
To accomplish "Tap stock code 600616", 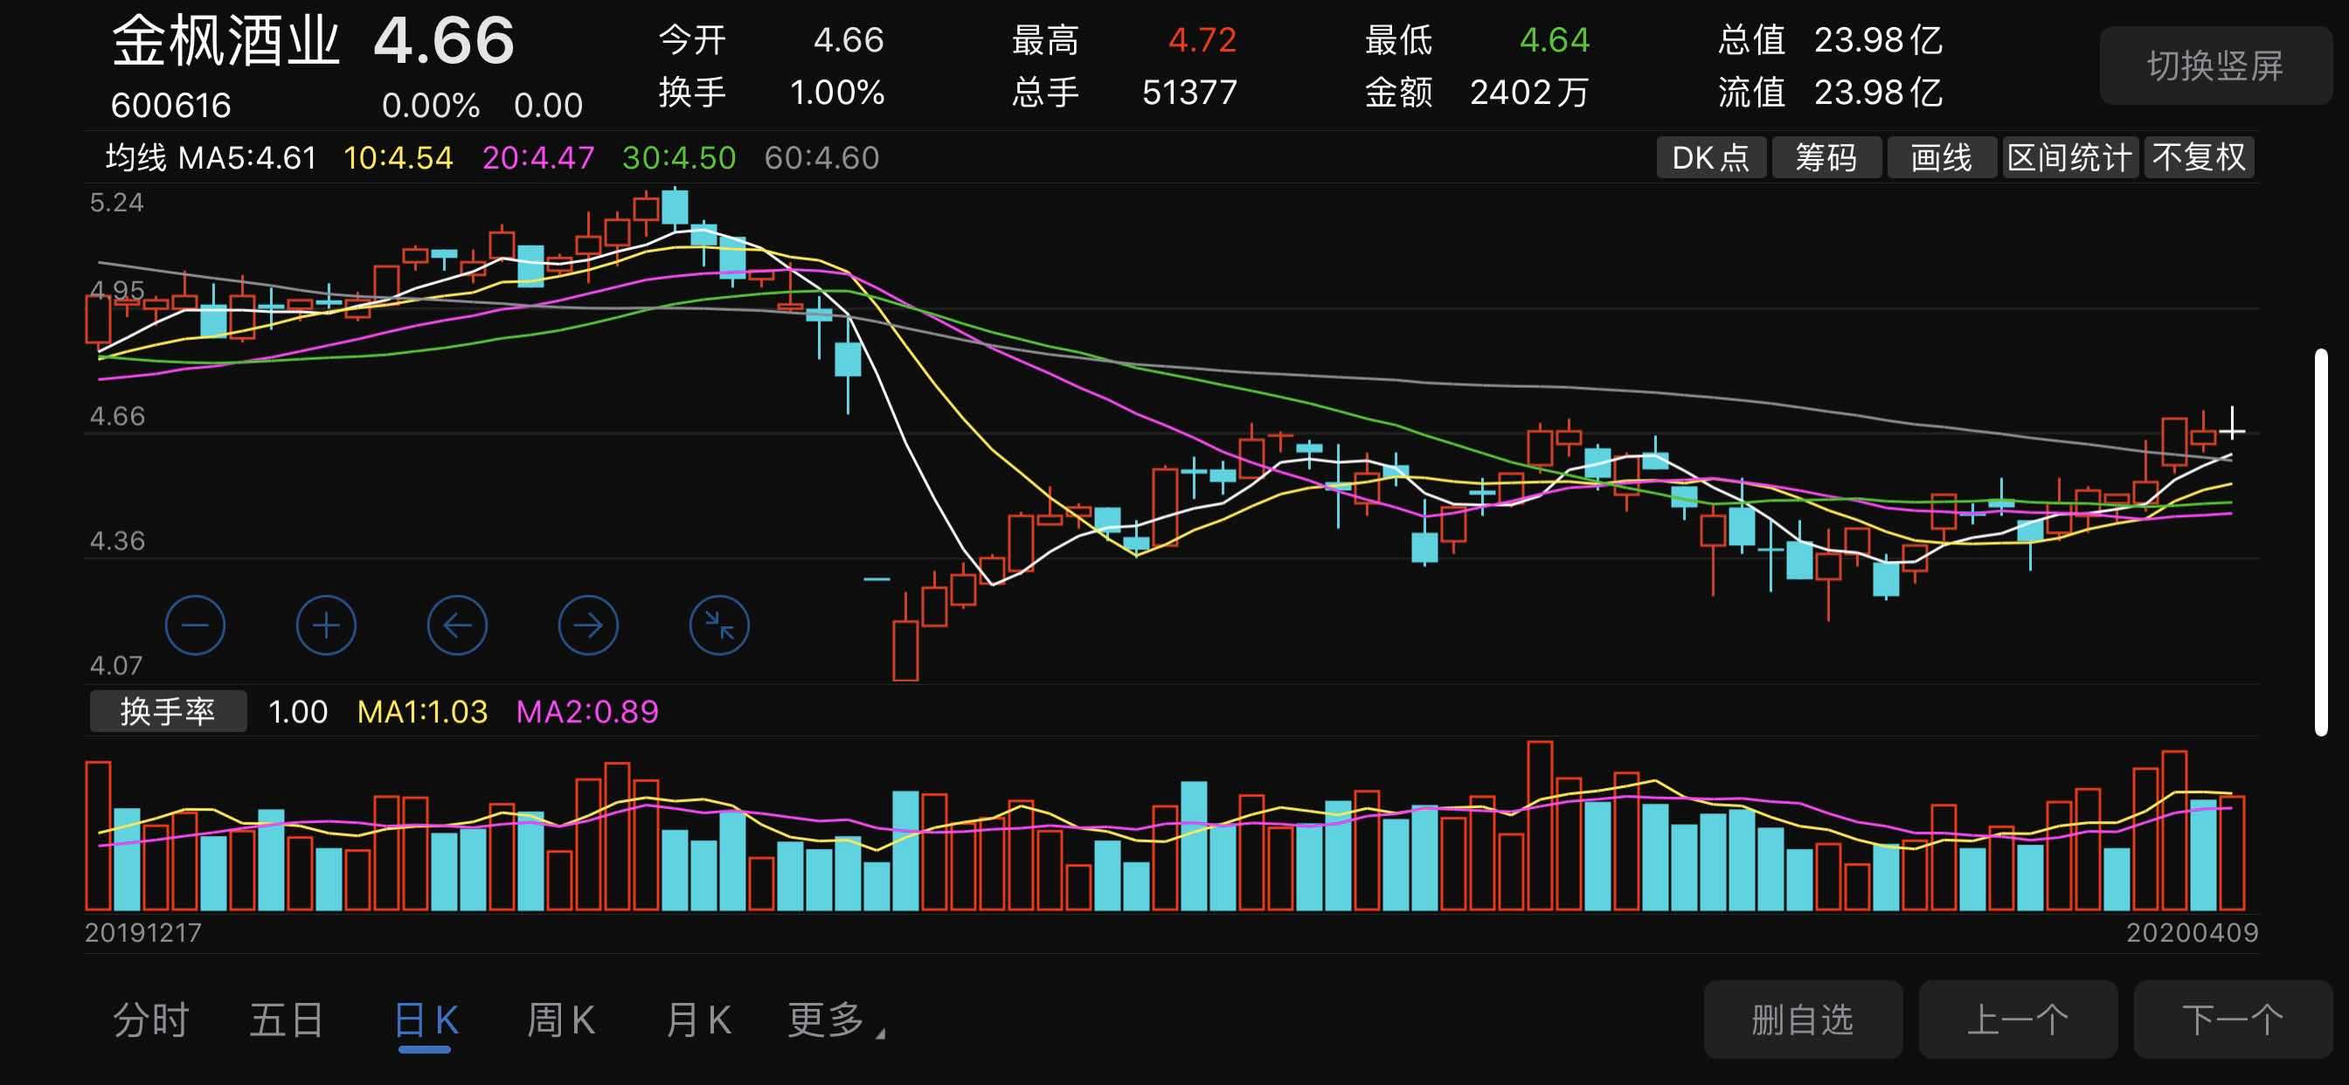I will (171, 106).
